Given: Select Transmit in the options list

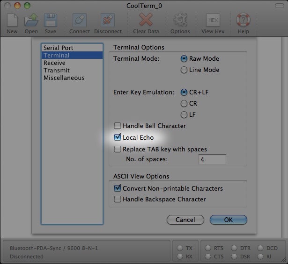Looking at the screenshot, I should (72, 71).
